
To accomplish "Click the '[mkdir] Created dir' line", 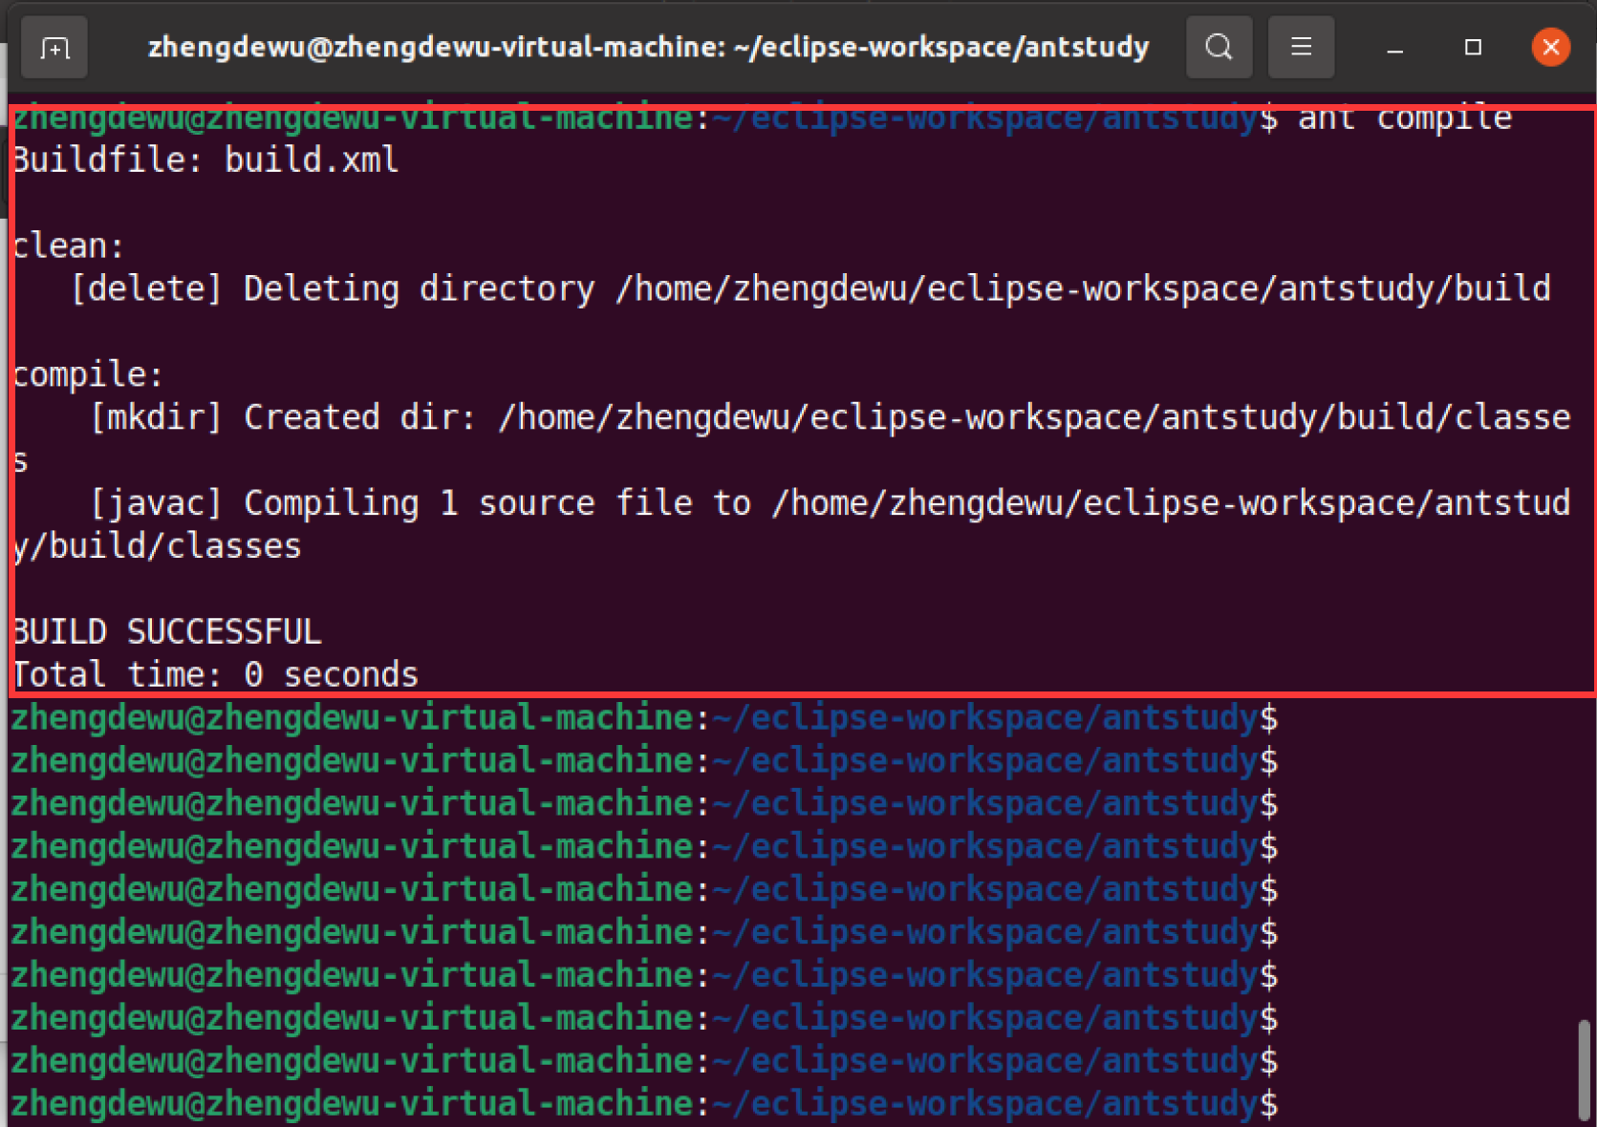I will tap(830, 417).
